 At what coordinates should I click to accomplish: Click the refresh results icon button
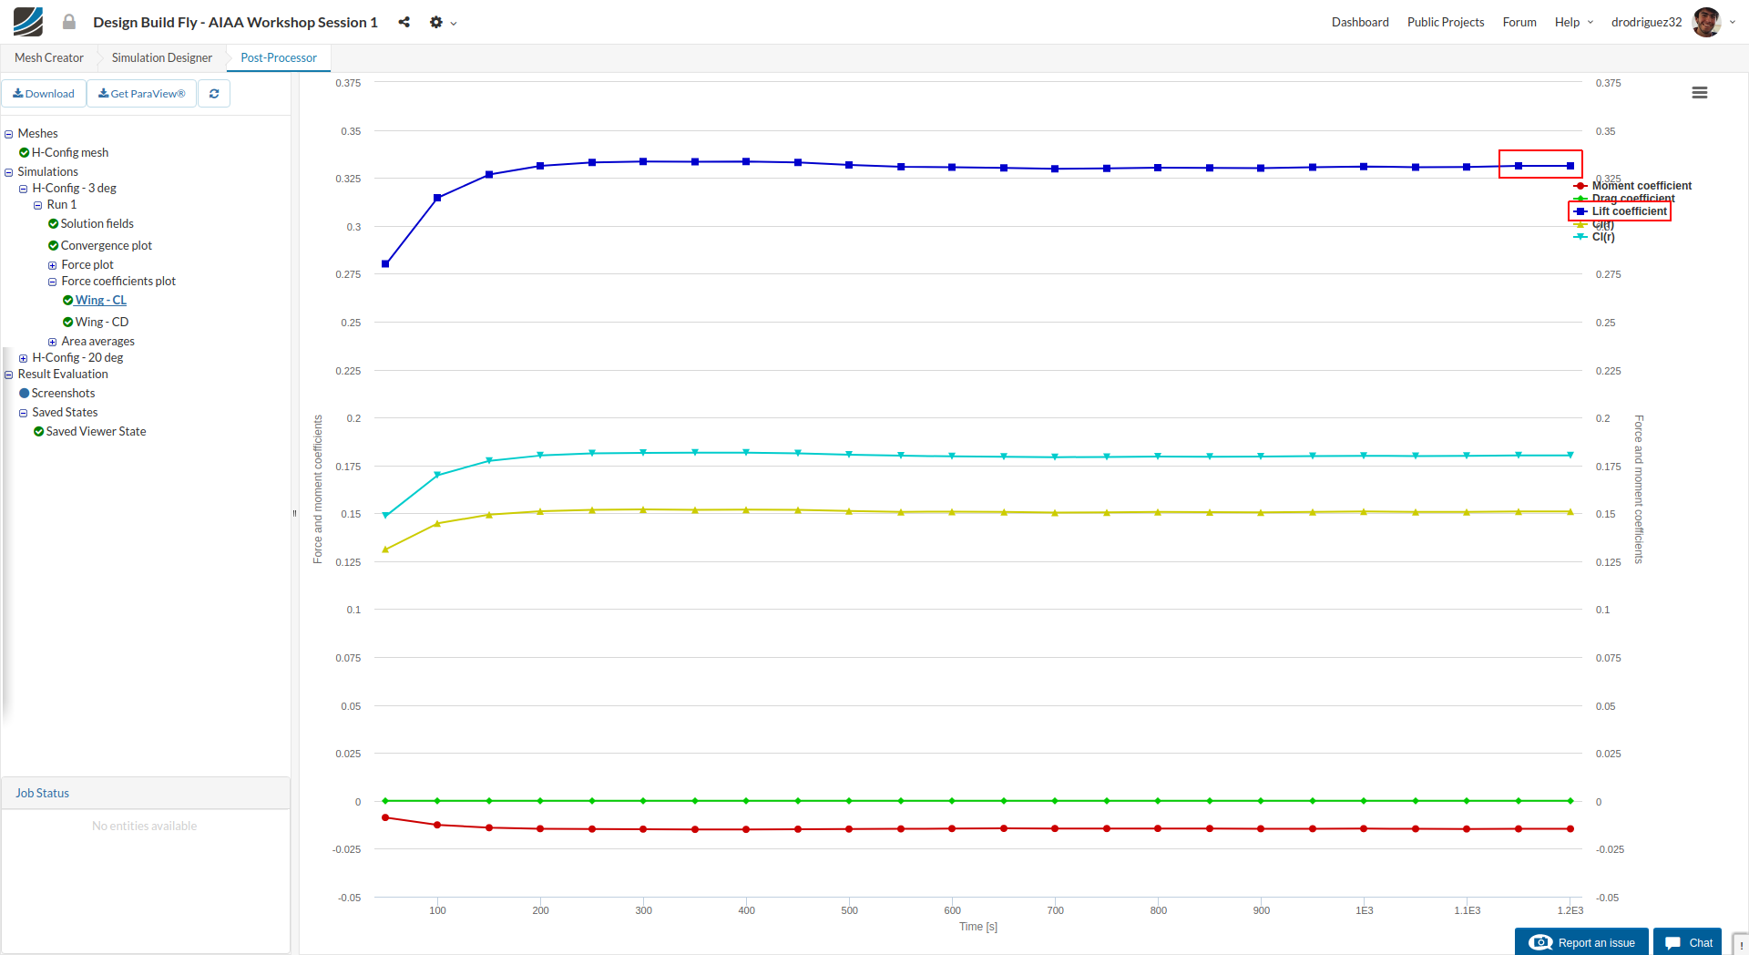pos(214,94)
